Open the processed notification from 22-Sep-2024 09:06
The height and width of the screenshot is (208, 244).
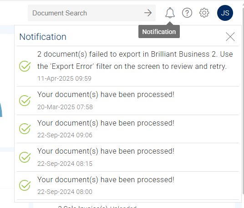click(106, 123)
